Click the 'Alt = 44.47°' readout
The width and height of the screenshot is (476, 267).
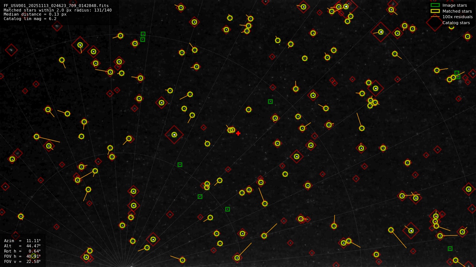(x=22, y=246)
